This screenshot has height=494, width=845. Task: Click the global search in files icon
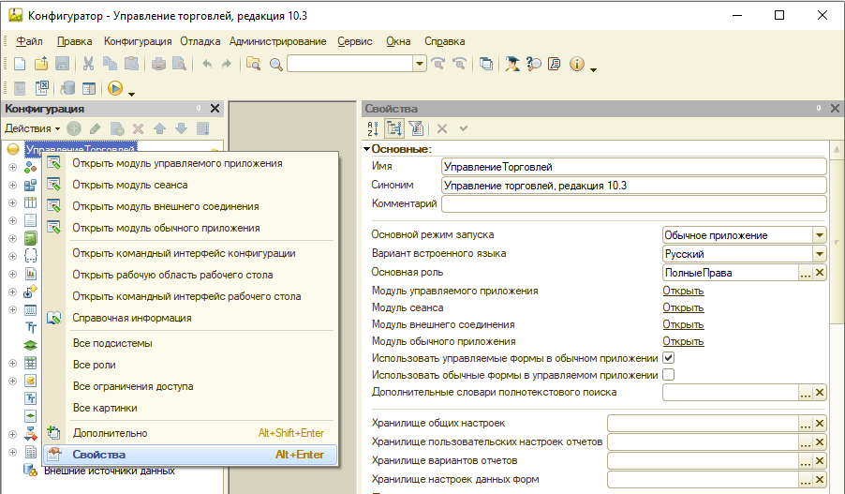tap(253, 64)
